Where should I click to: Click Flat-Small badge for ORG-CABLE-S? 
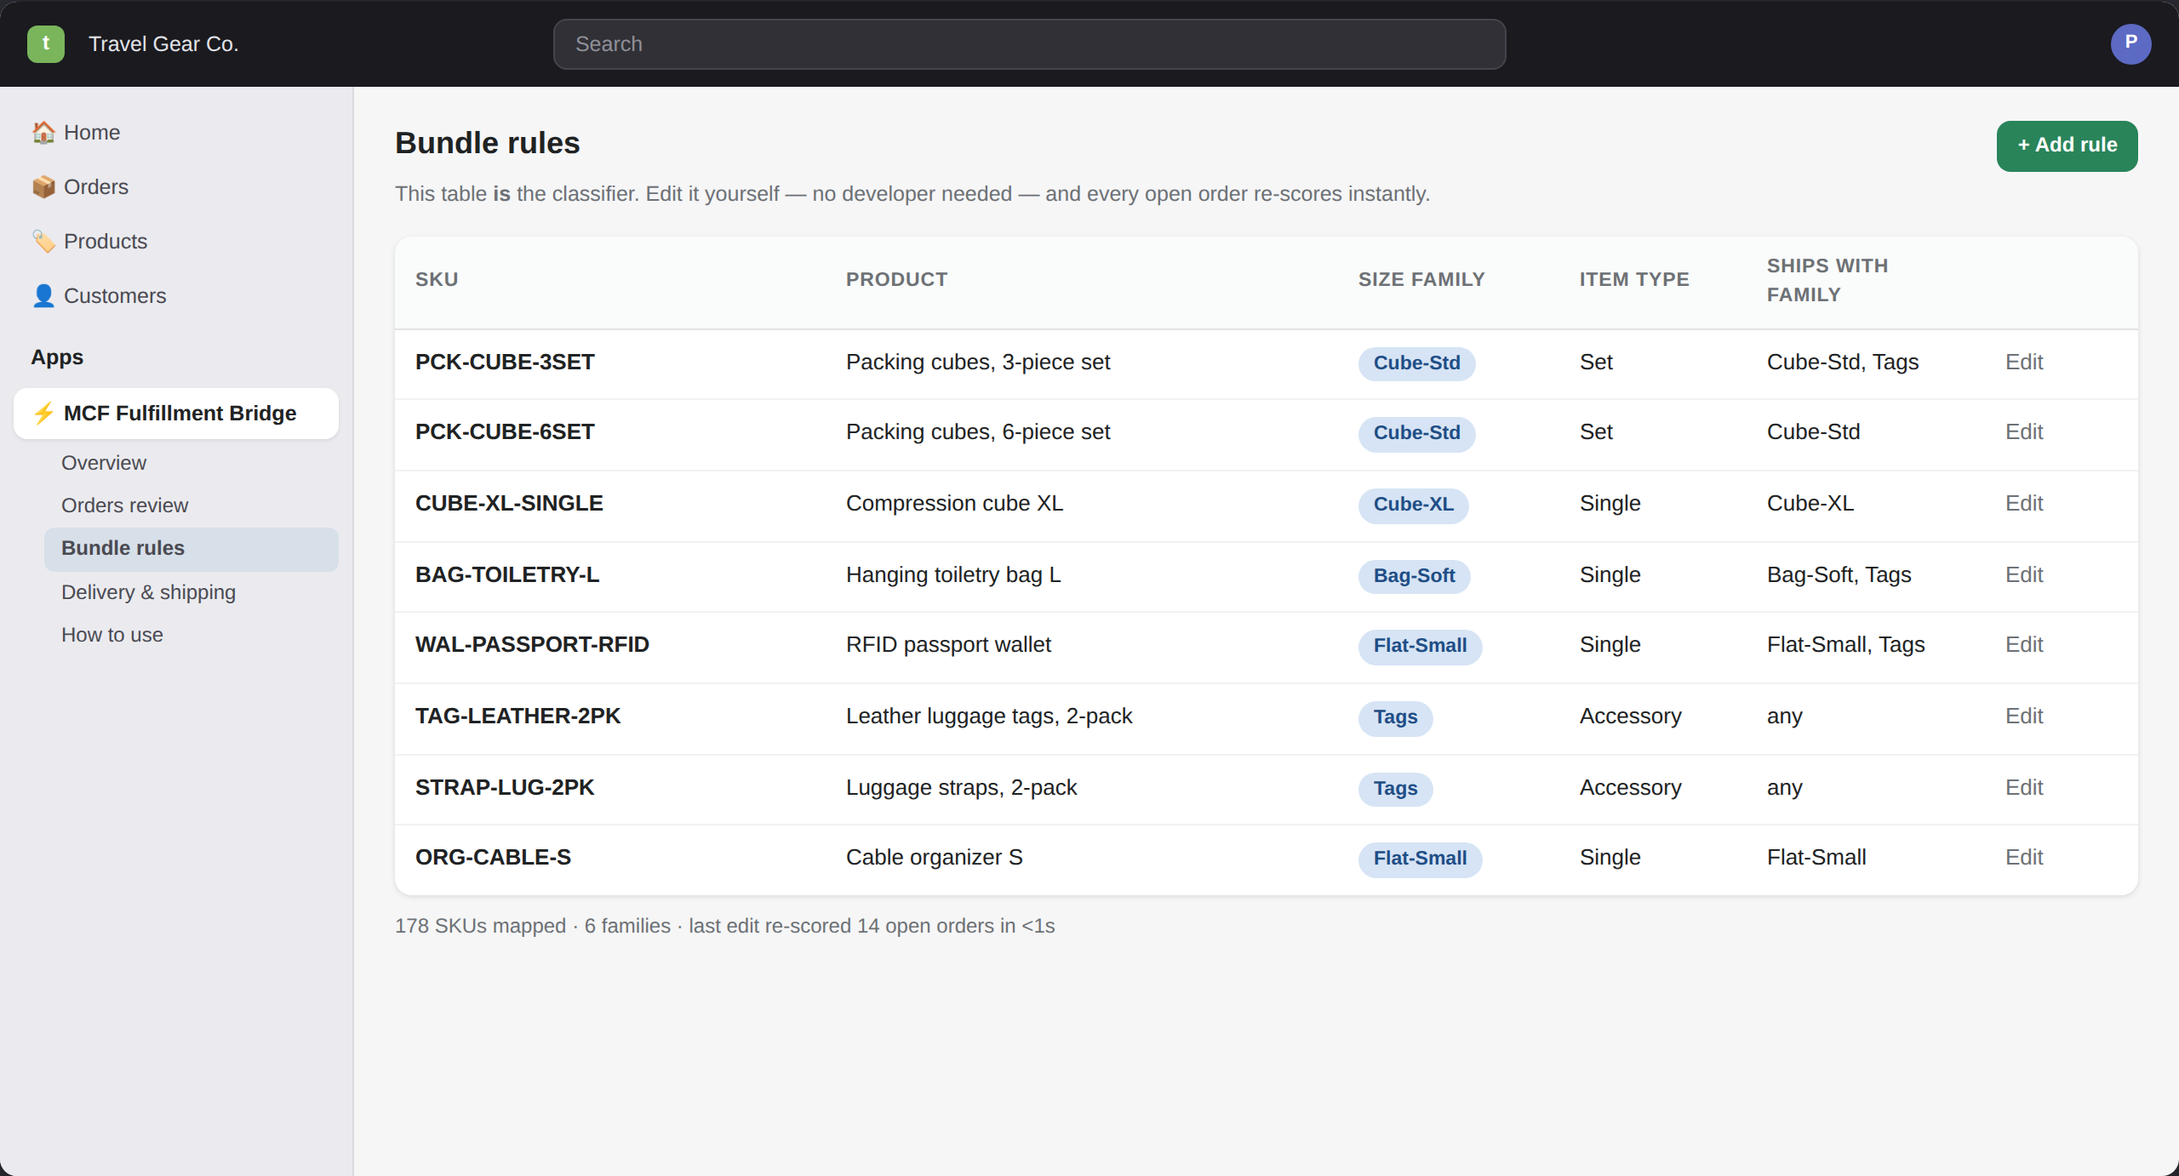tap(1420, 859)
